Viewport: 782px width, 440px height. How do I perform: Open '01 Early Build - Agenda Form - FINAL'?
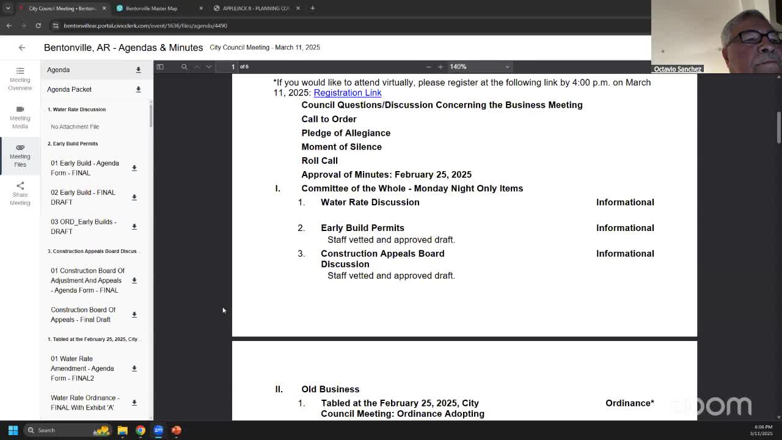point(85,168)
